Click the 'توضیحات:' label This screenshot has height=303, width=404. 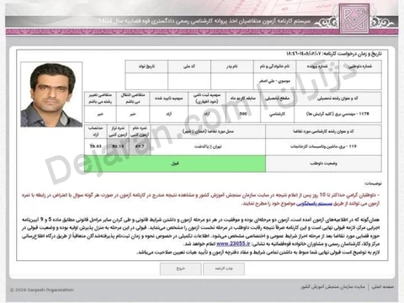point(373,183)
